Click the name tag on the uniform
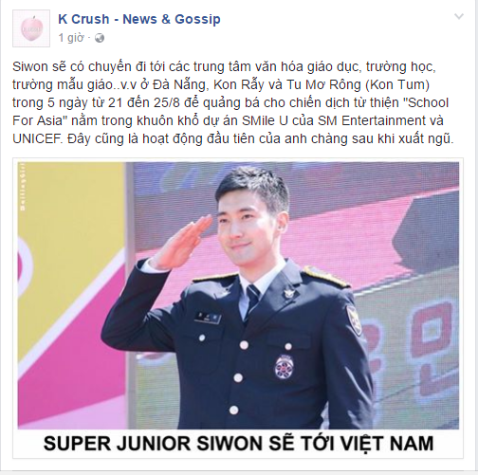 coord(208,317)
